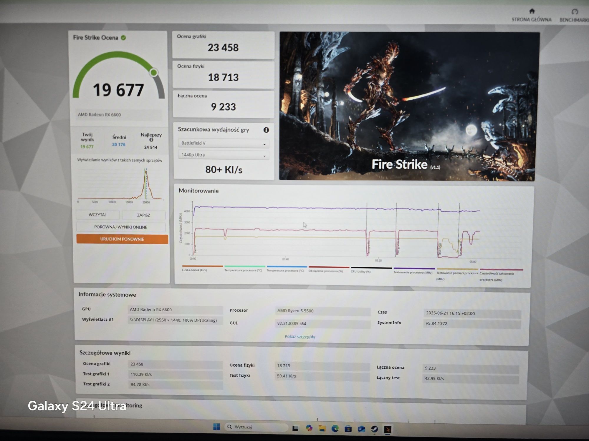Click PORÓWNAJ WYNIKI ONLINE
The image size is (589, 441).
(121, 227)
